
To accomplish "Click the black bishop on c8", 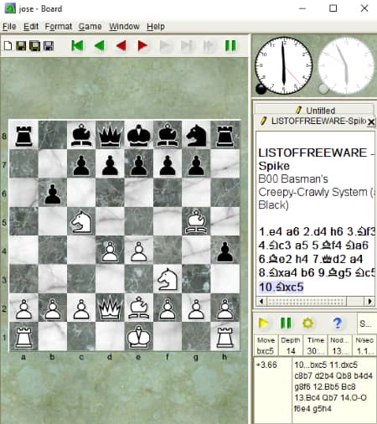I will [x=81, y=135].
